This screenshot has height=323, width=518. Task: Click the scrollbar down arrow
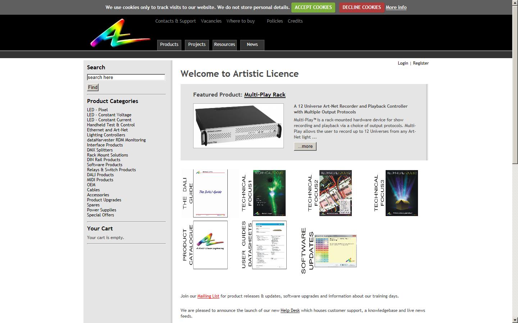coord(515,320)
